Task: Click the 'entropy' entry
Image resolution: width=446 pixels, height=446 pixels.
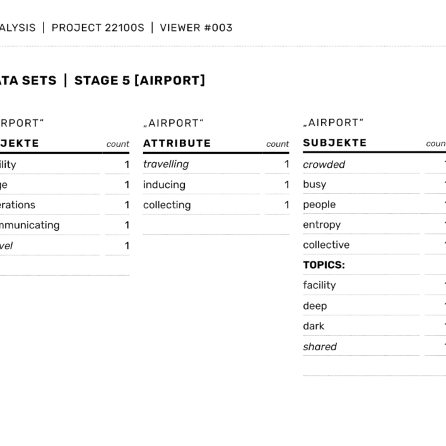Action: (x=322, y=225)
